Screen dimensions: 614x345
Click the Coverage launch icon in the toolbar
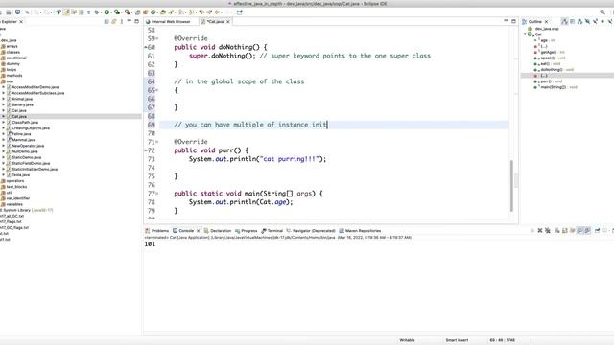click(x=117, y=12)
